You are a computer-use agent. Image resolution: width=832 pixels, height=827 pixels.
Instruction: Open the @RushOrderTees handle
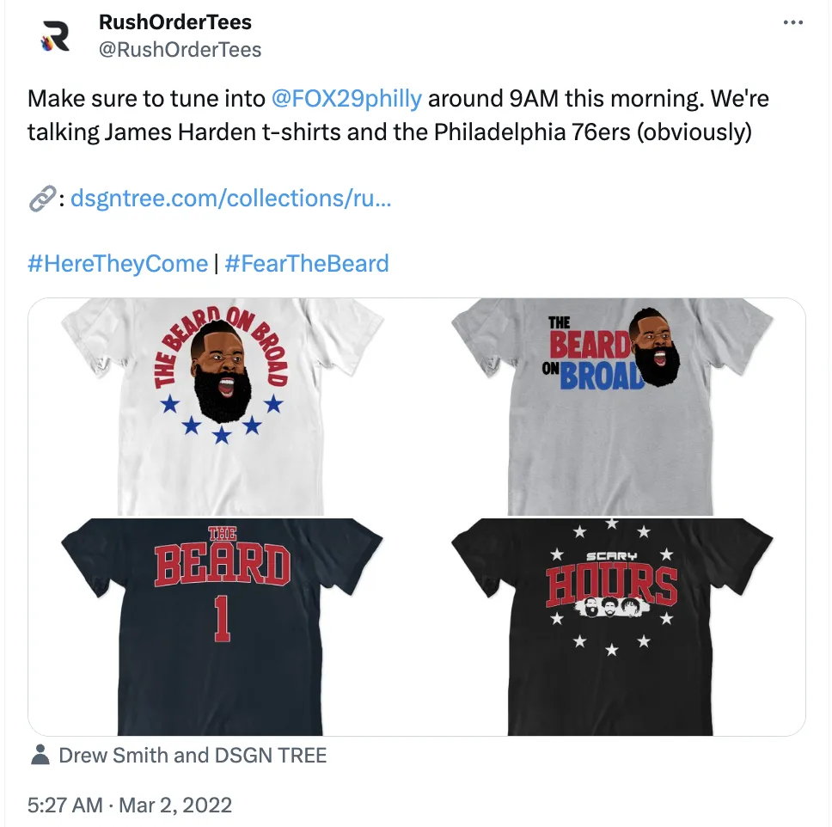[x=180, y=49]
